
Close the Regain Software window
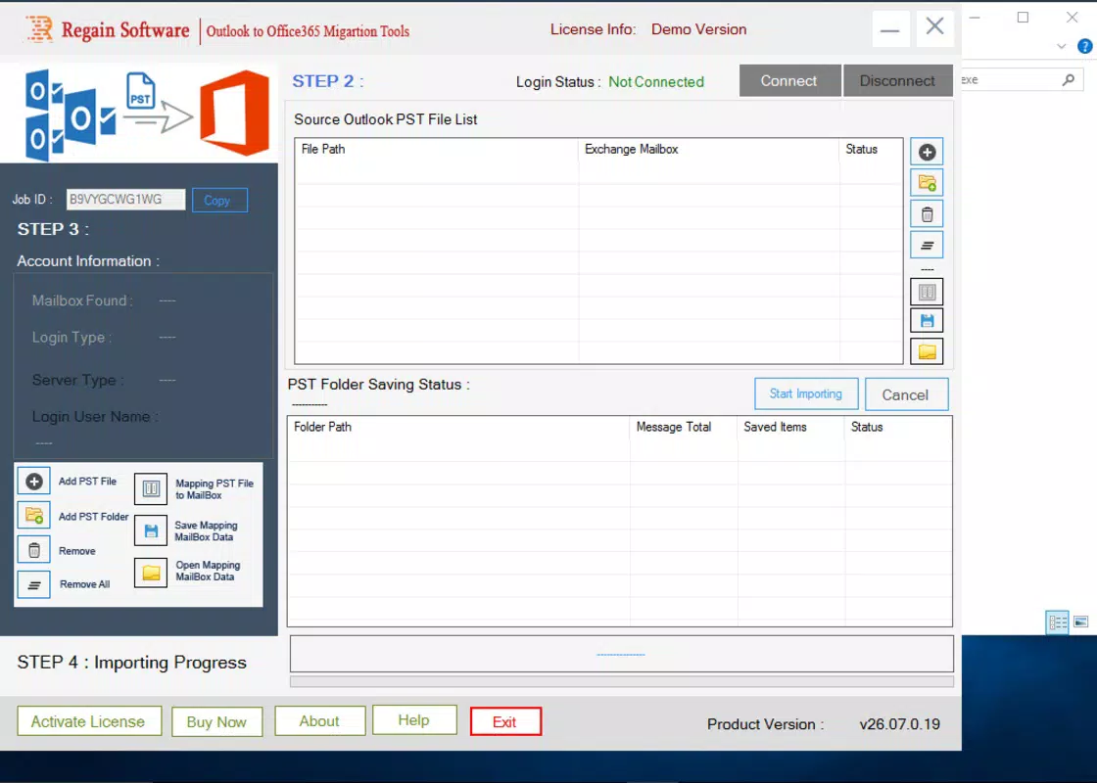point(934,28)
